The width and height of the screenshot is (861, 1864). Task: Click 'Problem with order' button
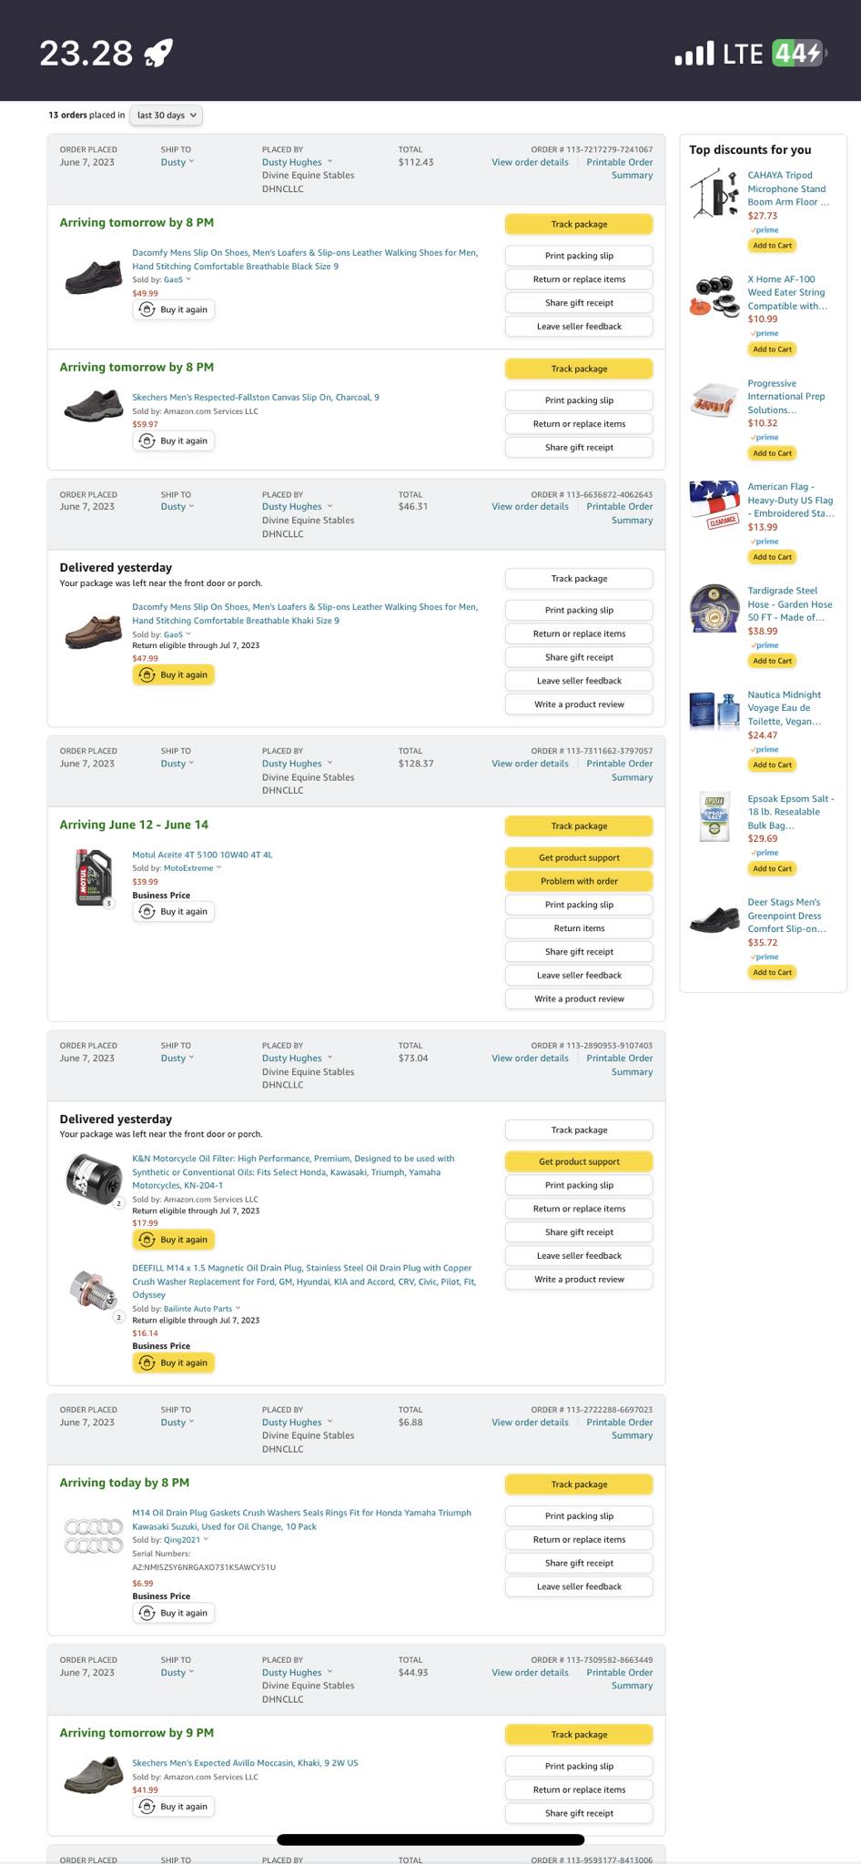point(579,881)
